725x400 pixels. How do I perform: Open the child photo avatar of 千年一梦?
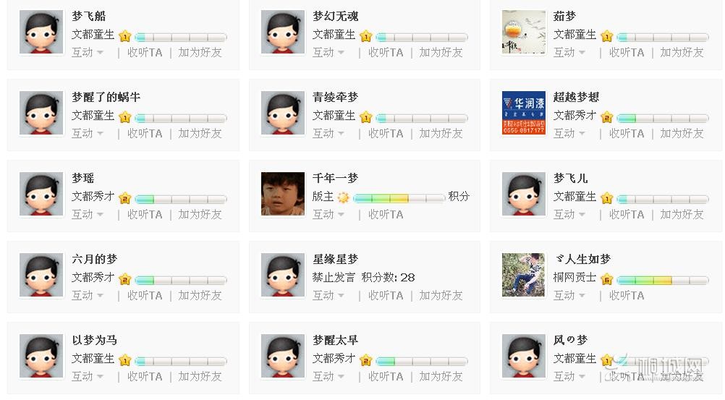coord(283,194)
